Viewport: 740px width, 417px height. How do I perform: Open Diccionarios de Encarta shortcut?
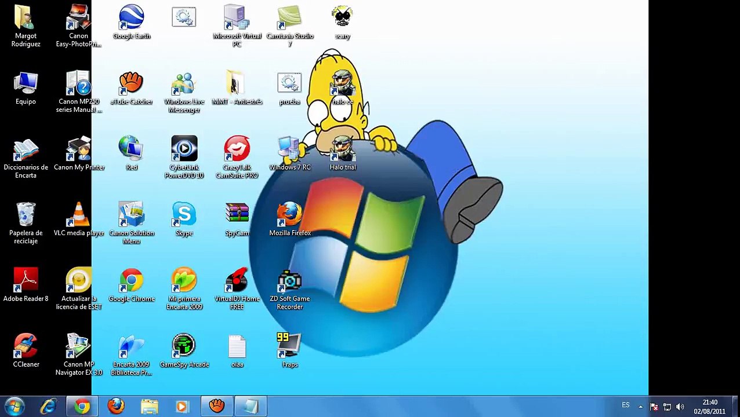26,158
